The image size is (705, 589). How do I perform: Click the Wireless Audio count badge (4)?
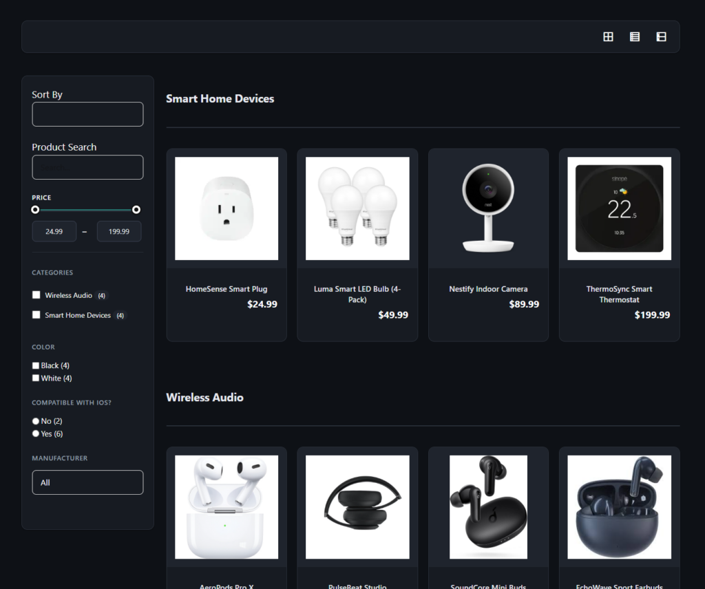(x=102, y=296)
